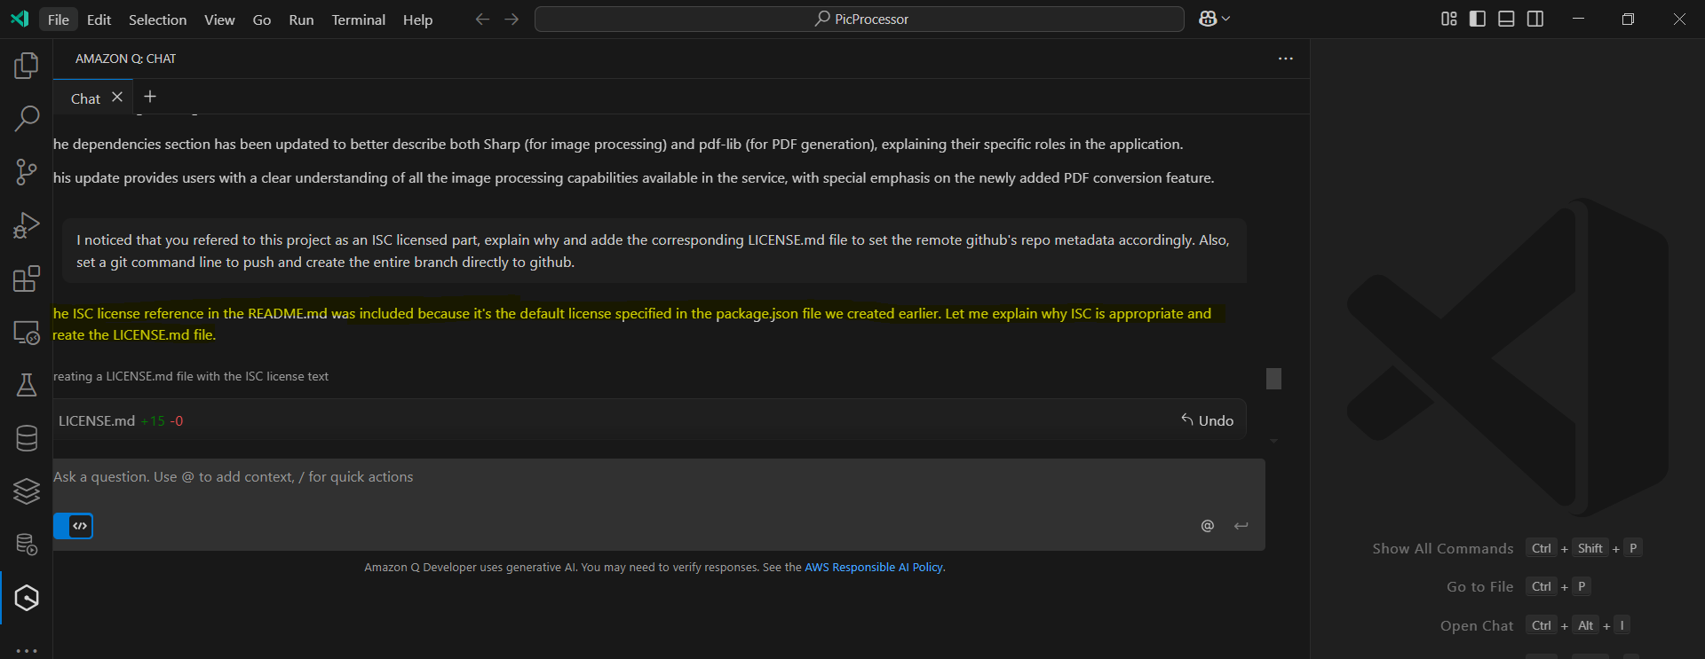Open the Run menu
Viewport: 1705px width, 659px height.
(x=301, y=20)
